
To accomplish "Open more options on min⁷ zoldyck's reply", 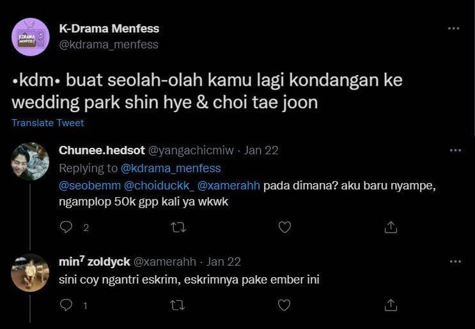I will click(x=455, y=262).
